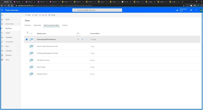The width and height of the screenshot is (203, 110).
Task: Click the OnboardingANewEmployee flow type icon
Action: (31, 39)
